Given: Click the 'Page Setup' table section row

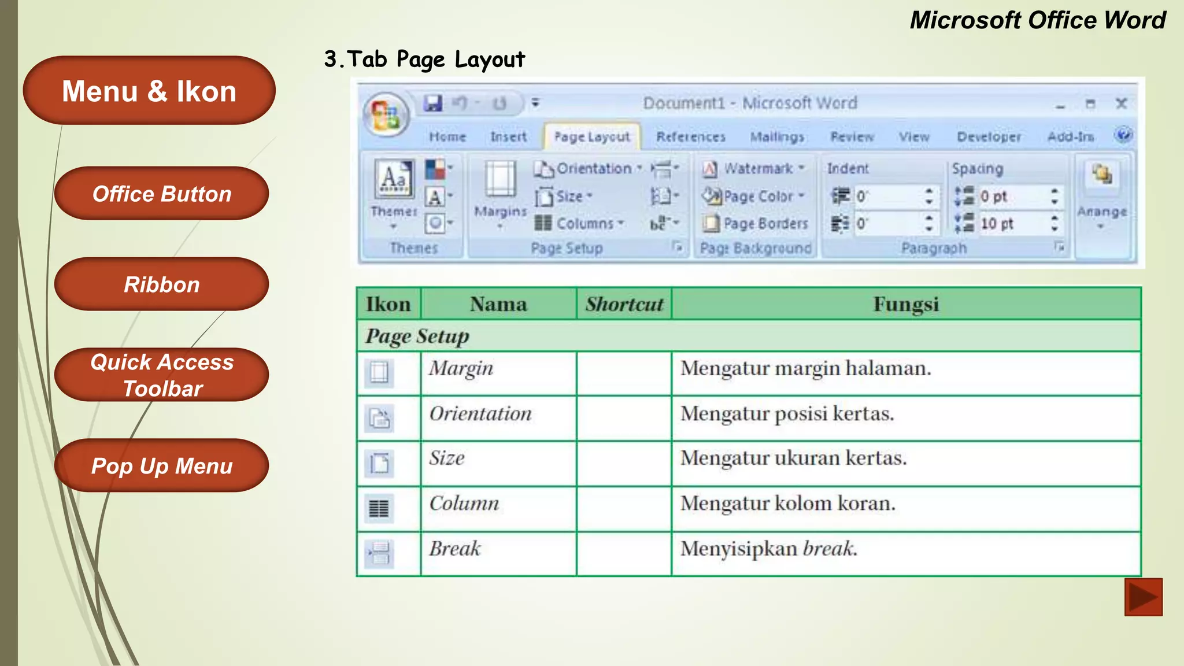Looking at the screenshot, I should coord(749,336).
